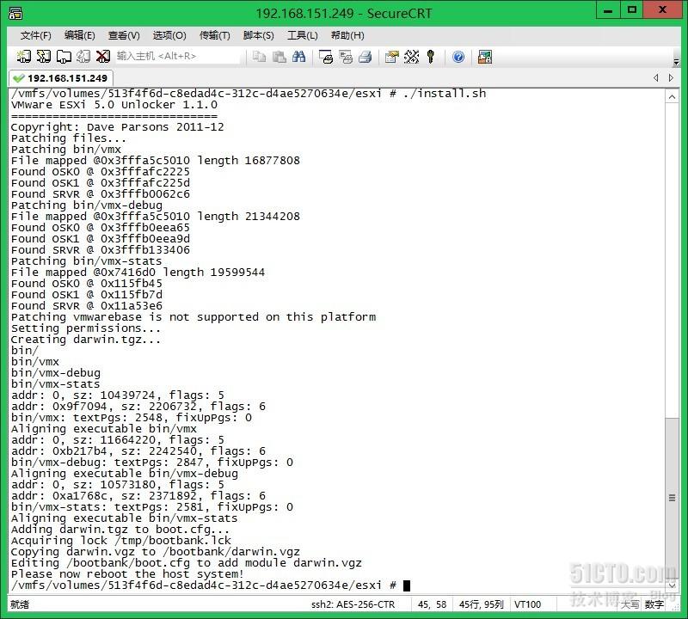Click the terminal cursor at the prompt
Viewport: 688px width, 619px height.
[x=407, y=585]
